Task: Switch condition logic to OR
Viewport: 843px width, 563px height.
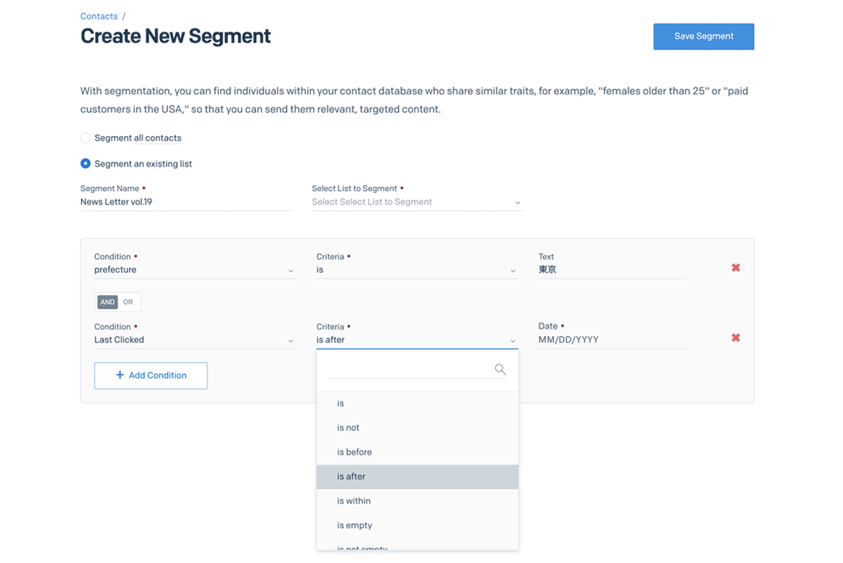Action: pos(128,302)
